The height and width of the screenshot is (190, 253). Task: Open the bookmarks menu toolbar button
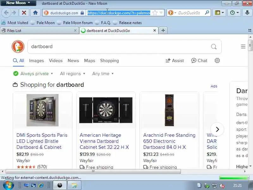[219, 13]
